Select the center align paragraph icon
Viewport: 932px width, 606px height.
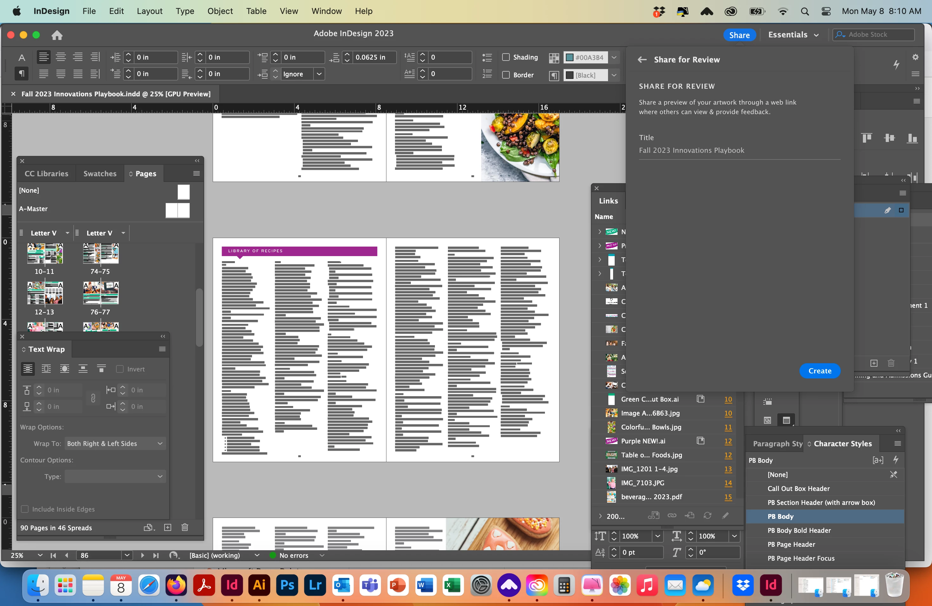tap(61, 57)
